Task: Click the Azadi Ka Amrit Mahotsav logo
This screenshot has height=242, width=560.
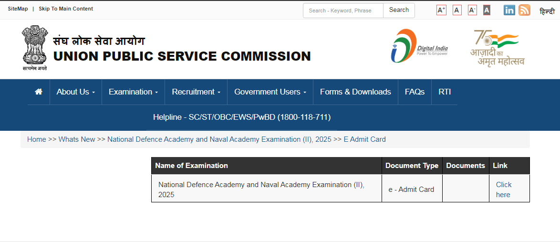Action: pos(497,48)
